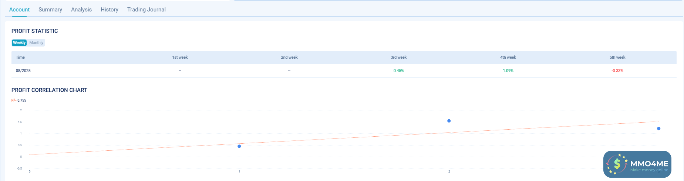Click the PROFIT STATISTIC heading
This screenshot has height=181, width=684.
pyautogui.click(x=35, y=31)
